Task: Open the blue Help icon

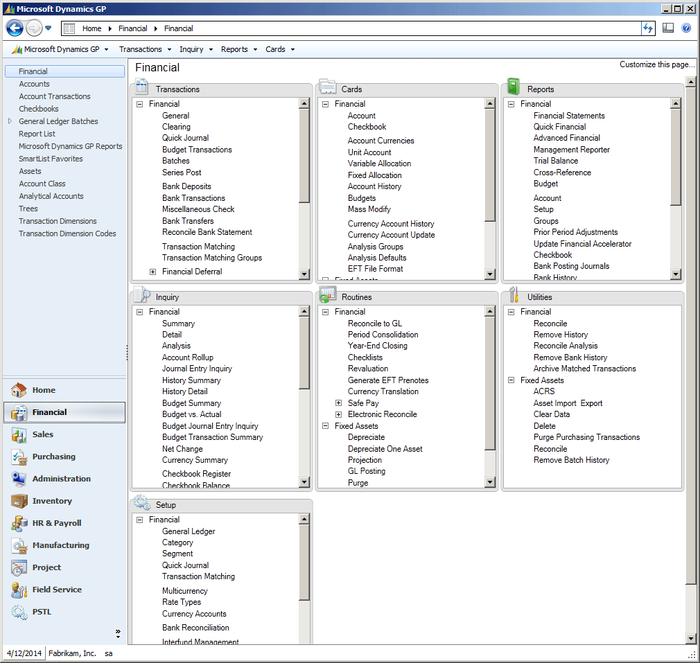Action: point(686,28)
